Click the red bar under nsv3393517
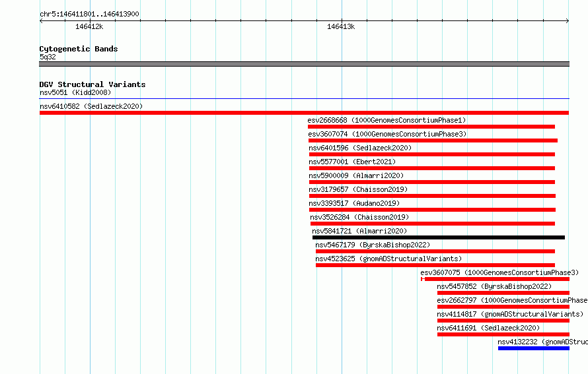Image resolution: width=588 pixels, height=374 pixels. click(x=432, y=210)
